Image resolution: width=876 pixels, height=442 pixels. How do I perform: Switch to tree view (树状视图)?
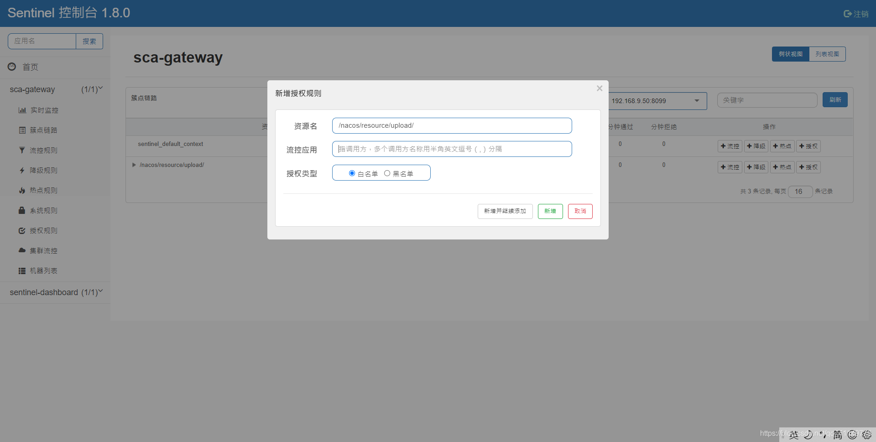coord(790,54)
